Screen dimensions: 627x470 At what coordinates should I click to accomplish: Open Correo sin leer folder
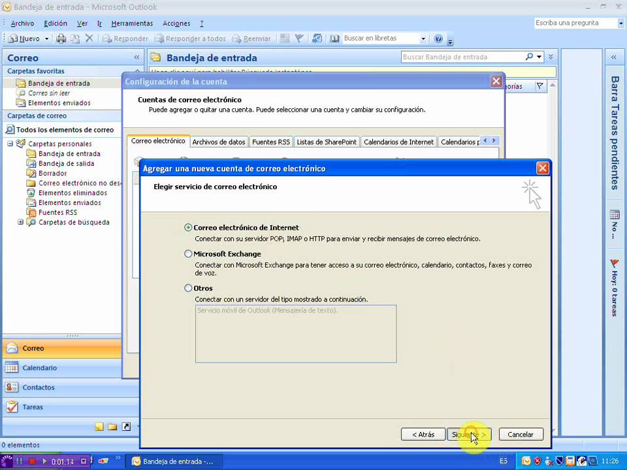click(x=49, y=93)
